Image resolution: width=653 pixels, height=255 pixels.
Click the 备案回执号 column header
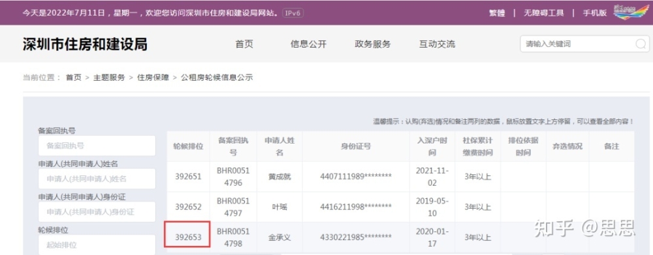[233, 147]
